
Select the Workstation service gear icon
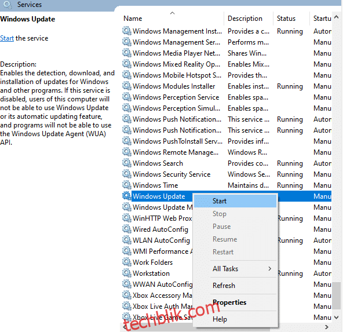pyautogui.click(x=127, y=273)
